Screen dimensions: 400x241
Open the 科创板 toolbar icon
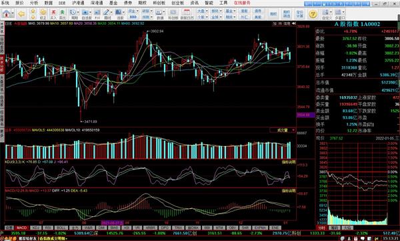point(173,14)
